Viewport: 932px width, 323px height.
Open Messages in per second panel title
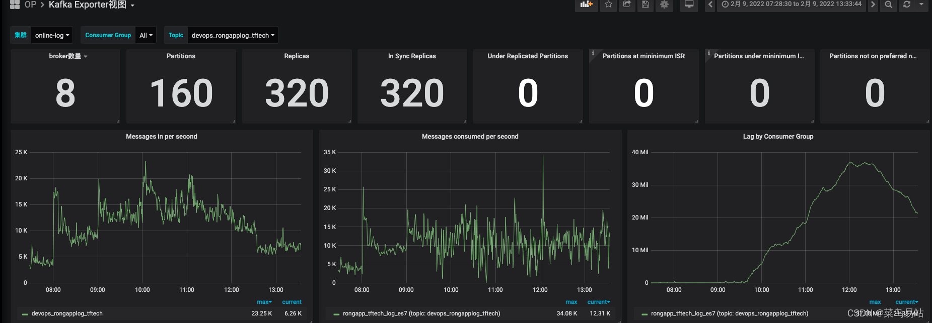(x=162, y=137)
